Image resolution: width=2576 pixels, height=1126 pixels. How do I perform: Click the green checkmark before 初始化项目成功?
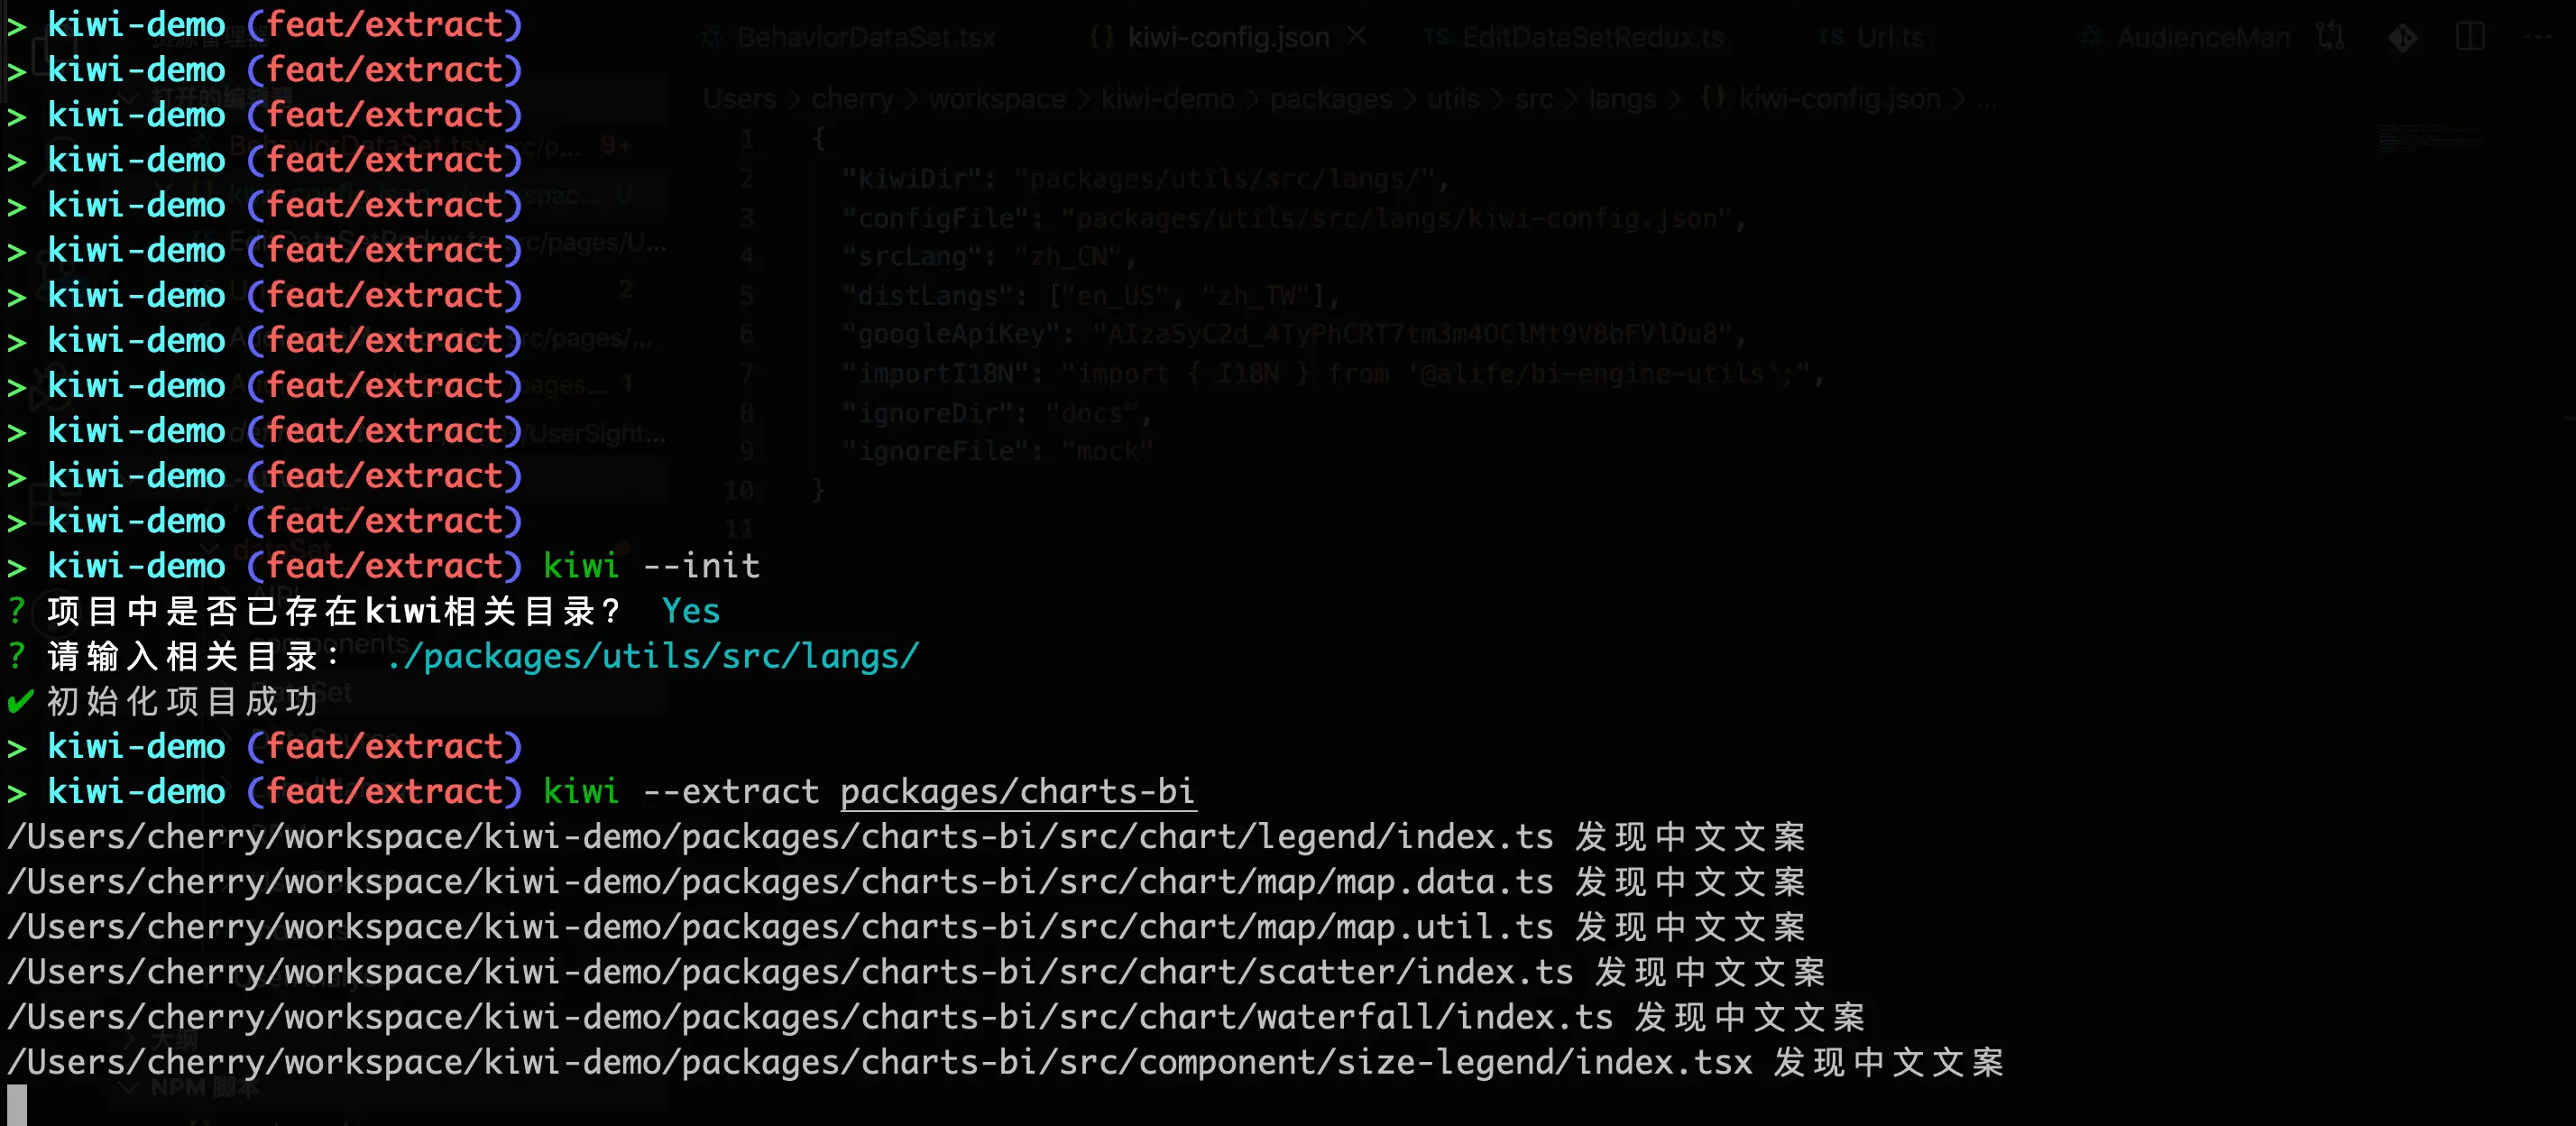tap(20, 701)
